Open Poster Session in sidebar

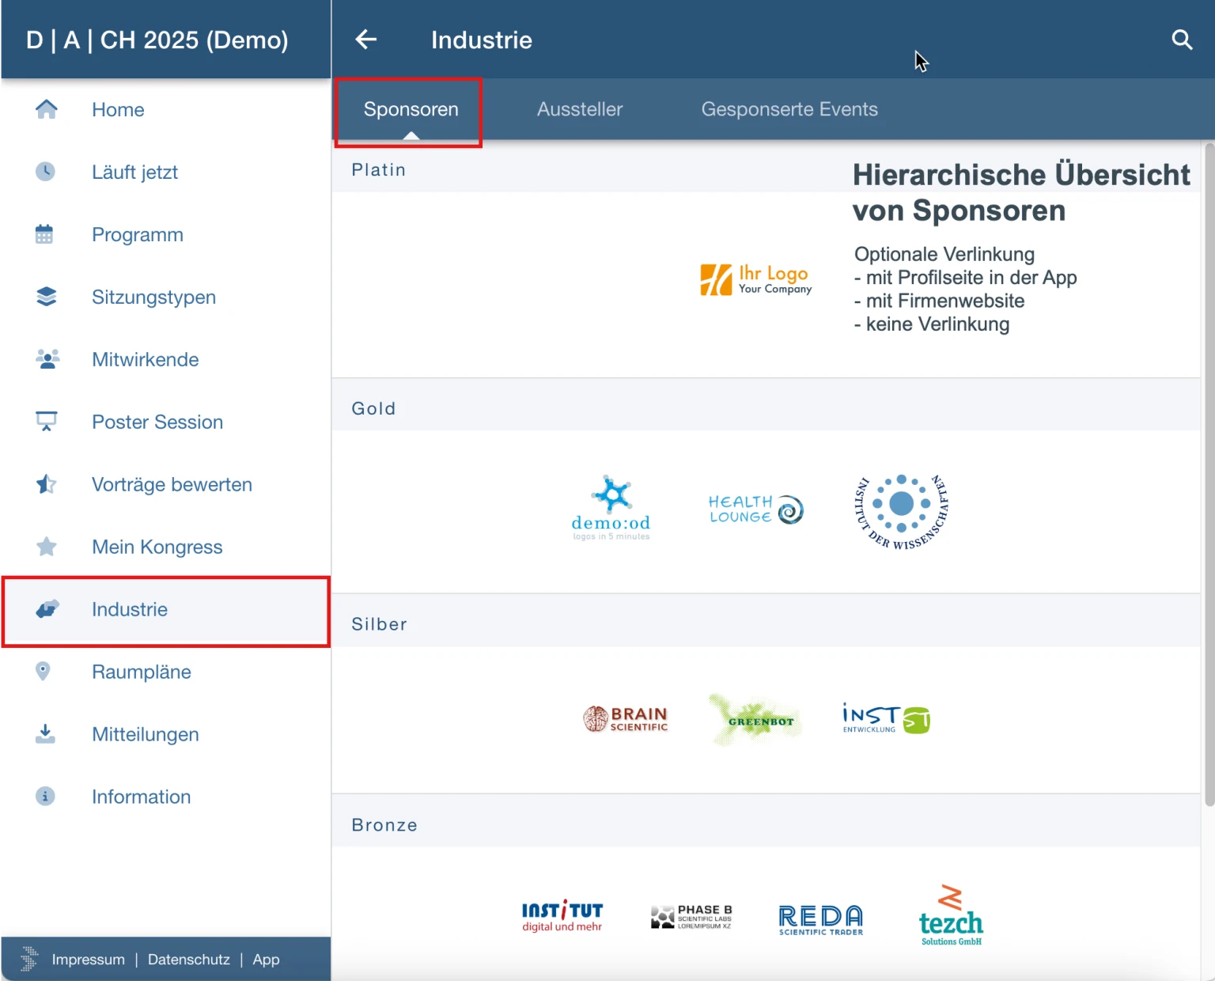pyautogui.click(x=157, y=422)
